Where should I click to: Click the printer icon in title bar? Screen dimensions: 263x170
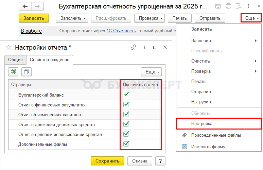coord(228,6)
